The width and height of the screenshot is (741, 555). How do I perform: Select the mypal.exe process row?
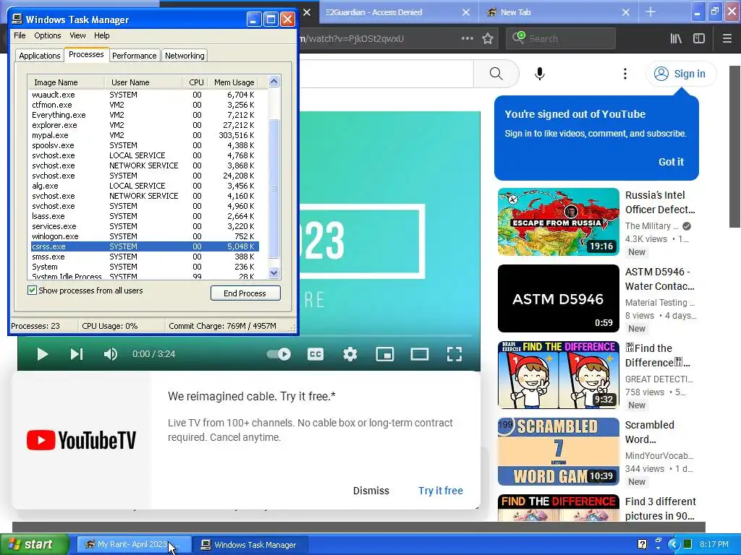(145, 135)
